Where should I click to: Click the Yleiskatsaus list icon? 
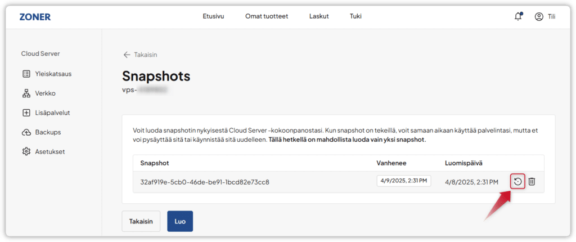(x=26, y=74)
